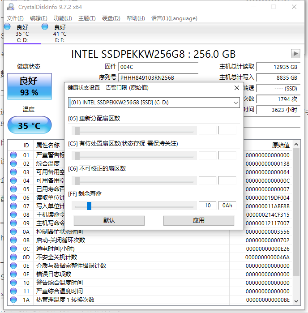Viewport: 308px width, 313px height.
Task: Click status orb for 10 警告综合温度时间
Action: pos(13,283)
